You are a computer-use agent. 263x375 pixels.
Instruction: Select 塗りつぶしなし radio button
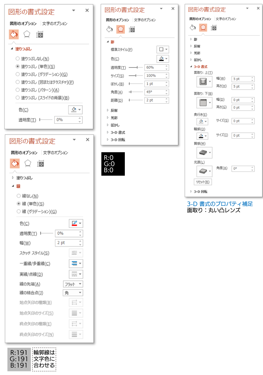click(x=18, y=59)
